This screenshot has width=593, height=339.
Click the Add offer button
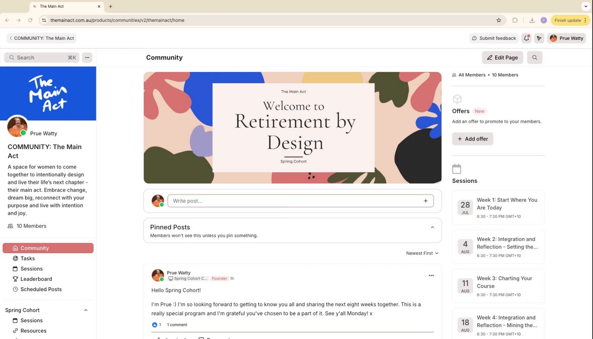[x=473, y=139]
